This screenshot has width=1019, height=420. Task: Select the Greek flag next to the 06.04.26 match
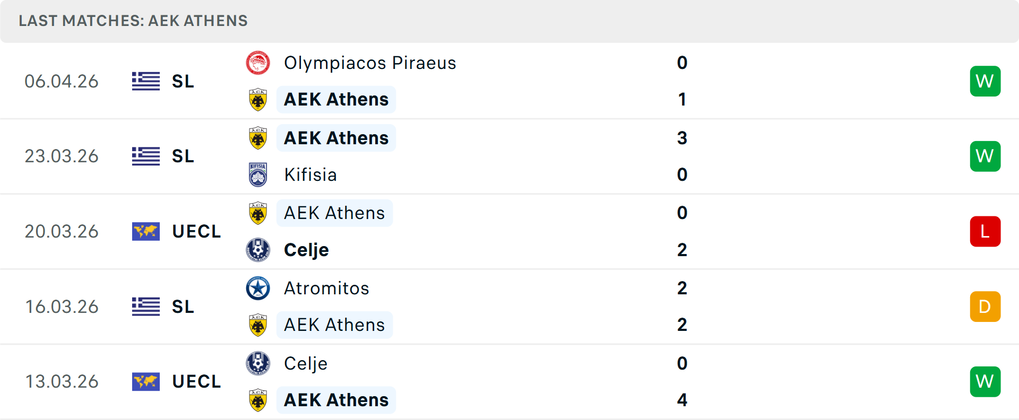(145, 81)
